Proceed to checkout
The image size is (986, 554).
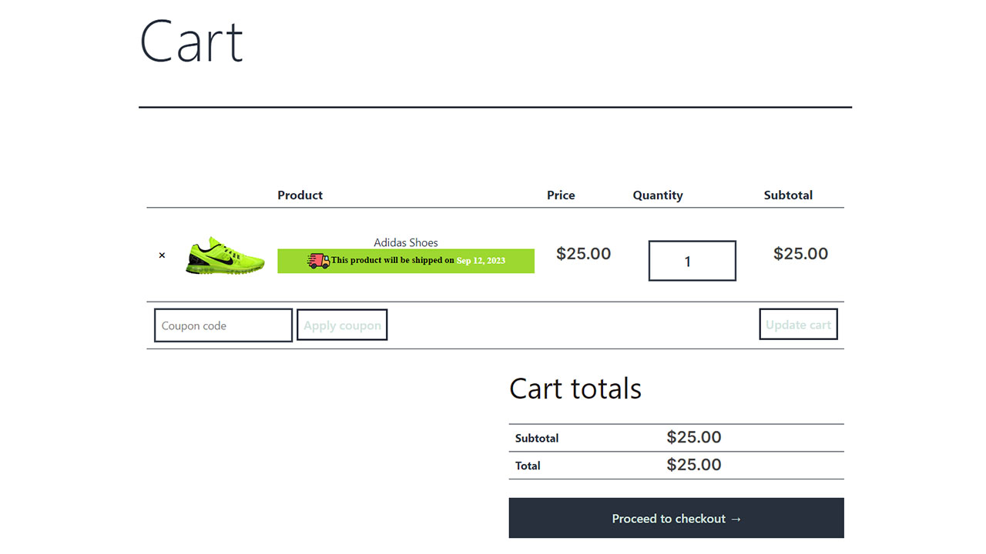pyautogui.click(x=676, y=518)
